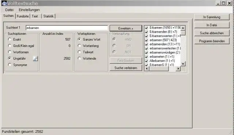Viewport: 234px width, 135px height.
Task: Uncheck the ErbarmenS (1 | +1) entry
Action: tap(146, 65)
